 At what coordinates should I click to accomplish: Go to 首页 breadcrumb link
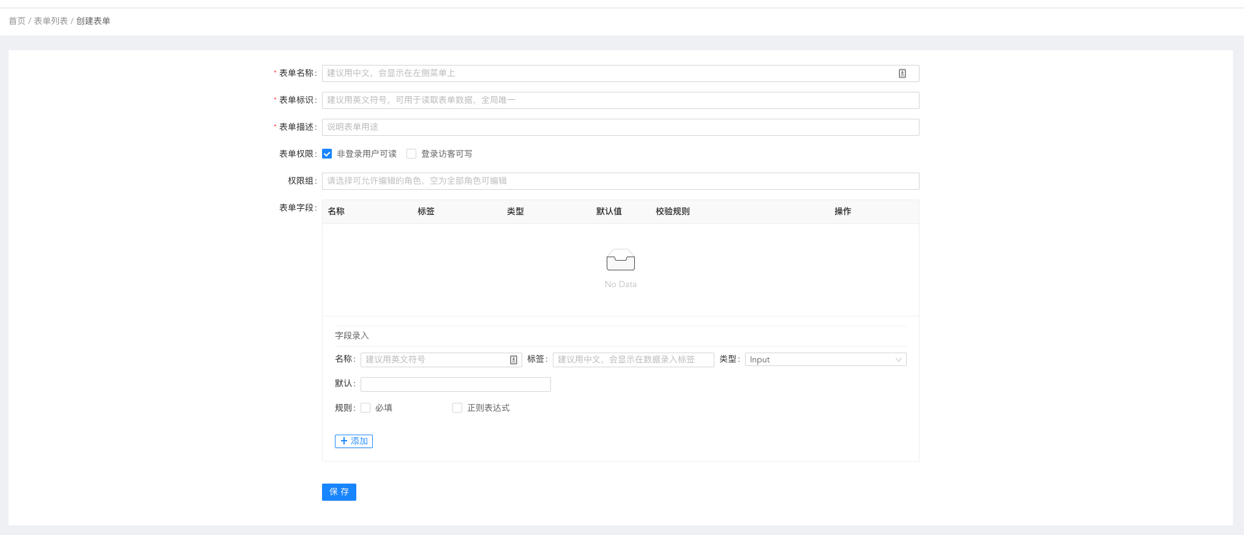coord(17,21)
